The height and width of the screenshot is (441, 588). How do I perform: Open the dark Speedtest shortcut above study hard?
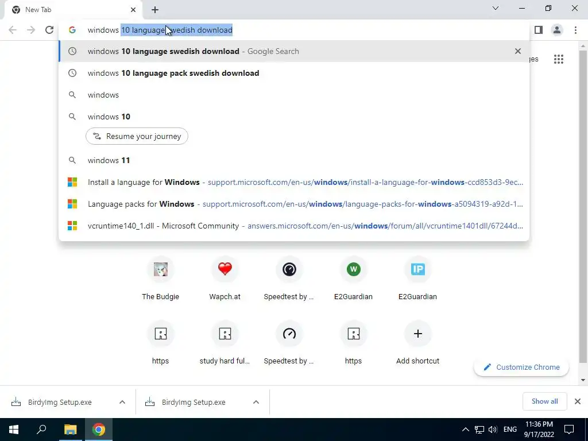(x=289, y=280)
